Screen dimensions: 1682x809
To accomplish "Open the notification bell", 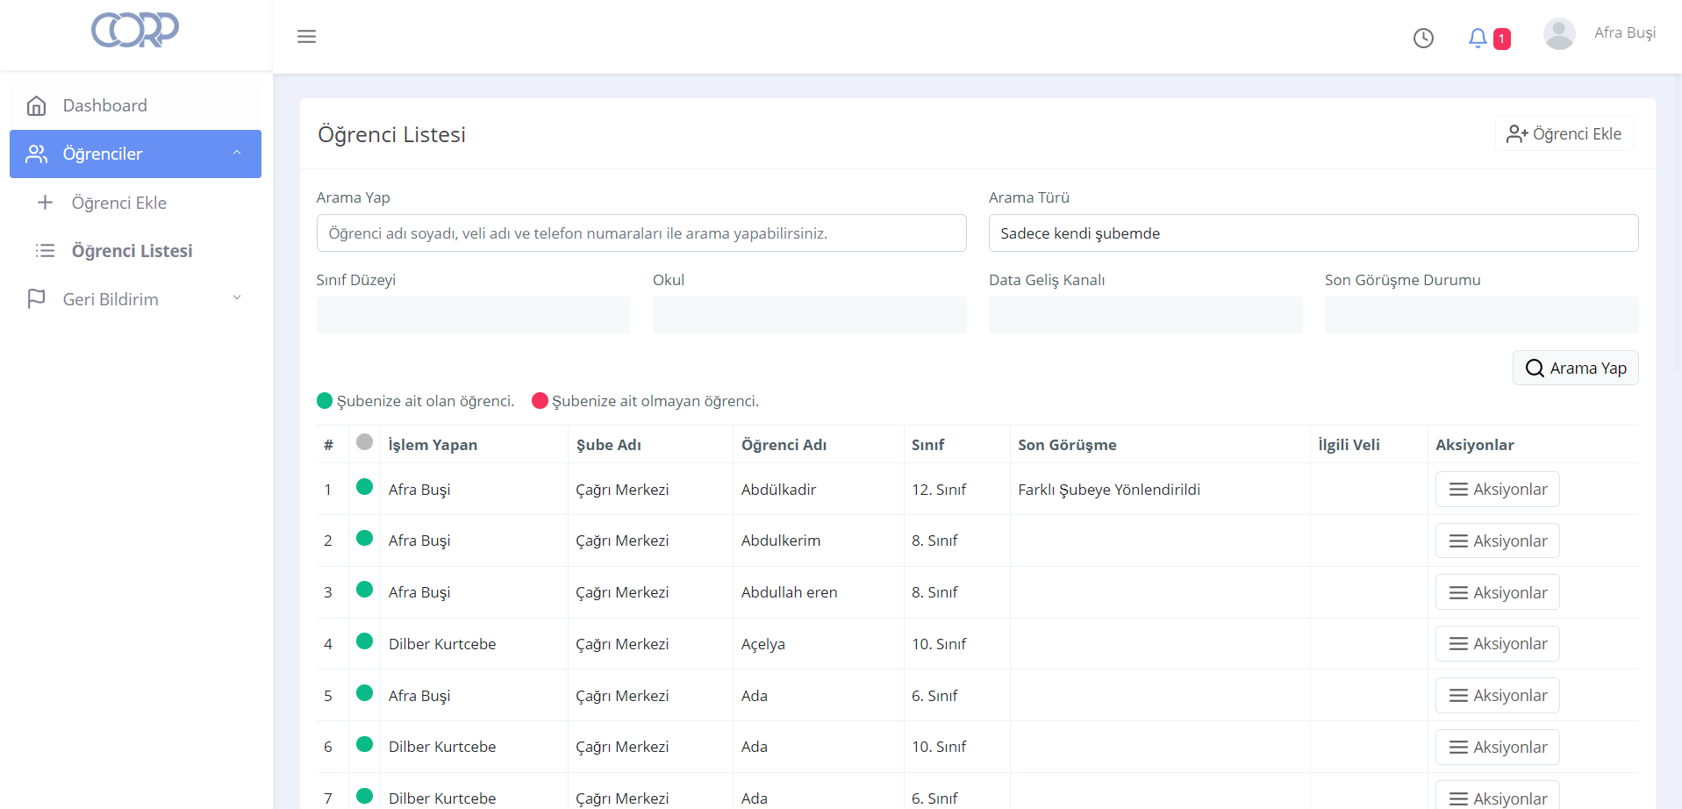I will (x=1478, y=38).
